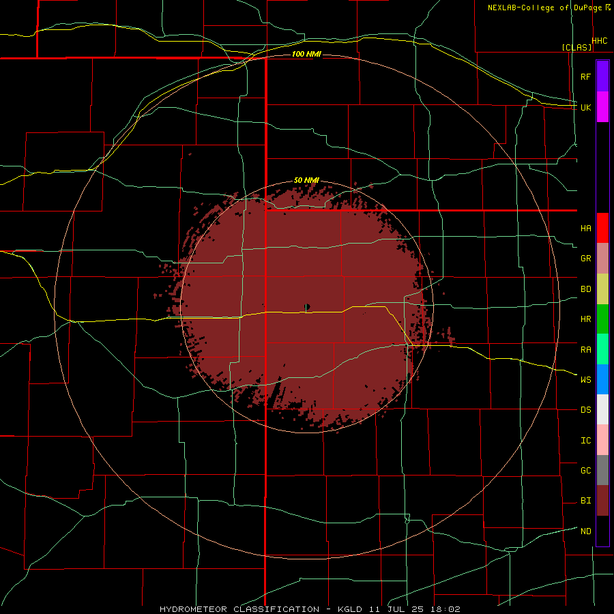Click the HR green legend swatch

[x=602, y=319]
